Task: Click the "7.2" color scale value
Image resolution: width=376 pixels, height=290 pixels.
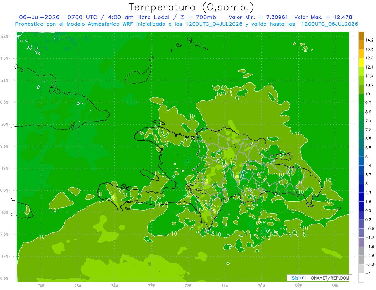Action: (x=368, y=130)
